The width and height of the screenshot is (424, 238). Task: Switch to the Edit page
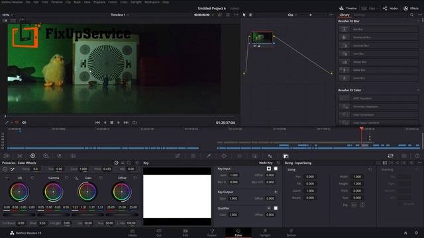185,233
